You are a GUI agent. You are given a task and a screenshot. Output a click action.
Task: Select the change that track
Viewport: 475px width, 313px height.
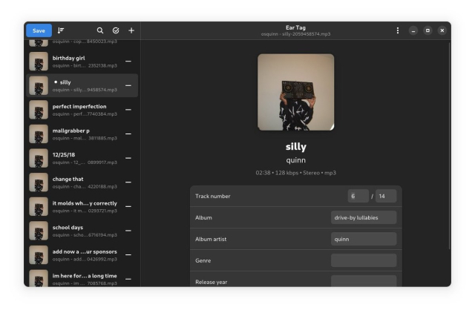point(82,182)
